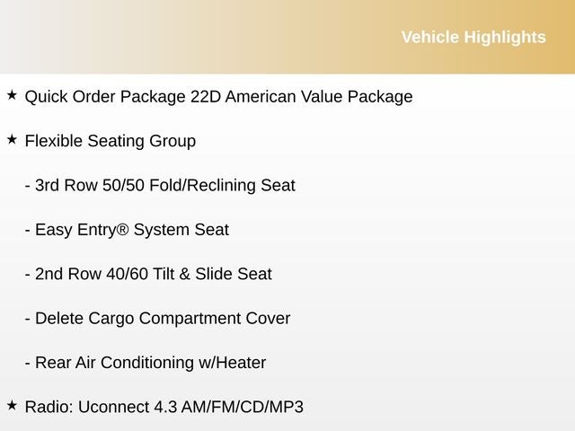Click the star beside Quick Order Package
Viewport: 575px width, 431px height.
click(x=12, y=94)
